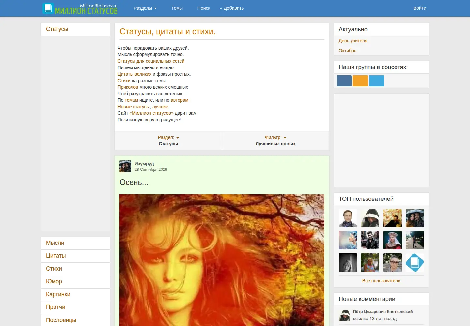This screenshot has width=470, height=326.
Task: Open TOP user avatar of woman in icy profile
Action: click(x=348, y=240)
